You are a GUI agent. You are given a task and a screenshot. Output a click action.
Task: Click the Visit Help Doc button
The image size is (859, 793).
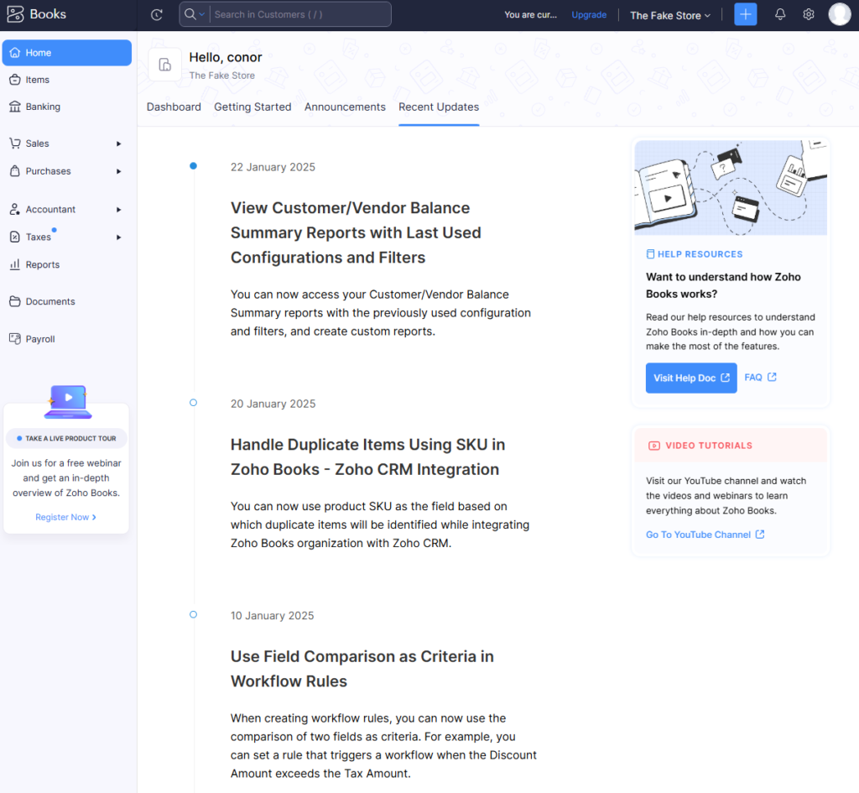click(x=690, y=378)
